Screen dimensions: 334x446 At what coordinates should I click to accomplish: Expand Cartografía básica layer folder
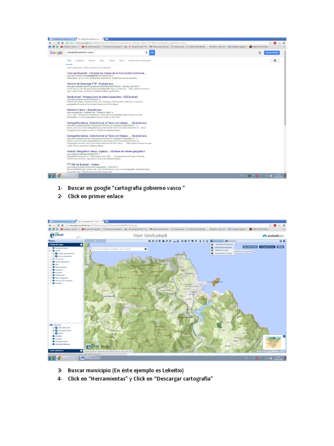[x=50, y=248]
